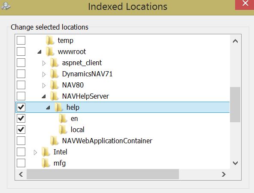Uncheck the en folder checkbox
254x193 pixels.
click(x=21, y=118)
